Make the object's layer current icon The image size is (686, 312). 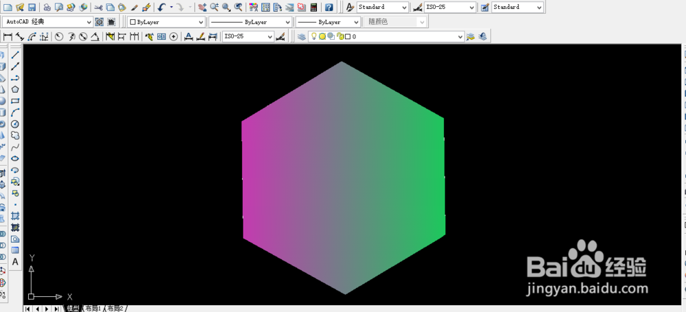coord(471,37)
